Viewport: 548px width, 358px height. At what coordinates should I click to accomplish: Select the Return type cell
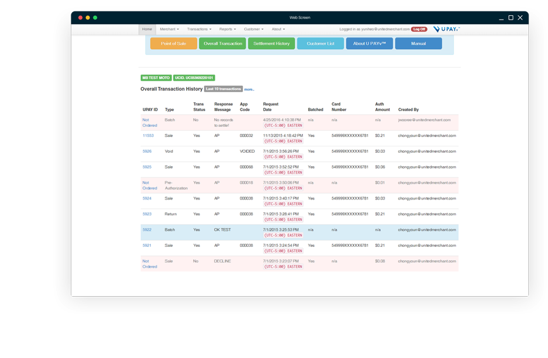pyautogui.click(x=170, y=214)
